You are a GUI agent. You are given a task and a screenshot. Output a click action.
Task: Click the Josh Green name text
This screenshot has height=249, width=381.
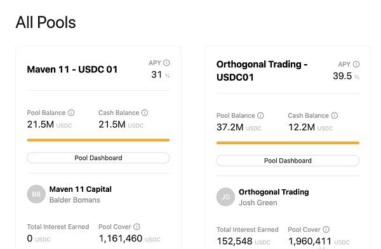pyautogui.click(x=258, y=203)
